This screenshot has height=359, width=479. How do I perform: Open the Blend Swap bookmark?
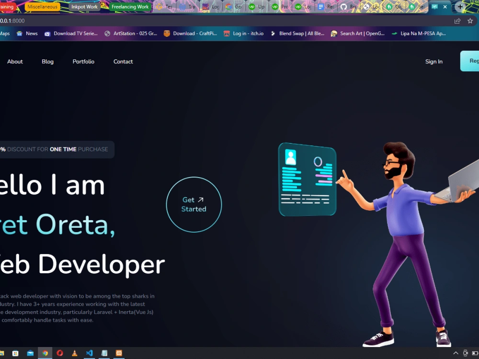297,34
